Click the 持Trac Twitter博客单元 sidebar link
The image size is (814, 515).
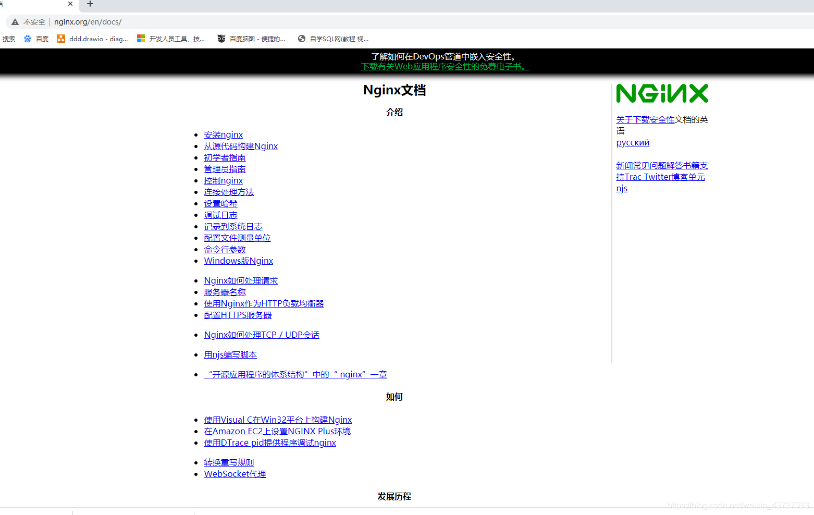(x=660, y=177)
